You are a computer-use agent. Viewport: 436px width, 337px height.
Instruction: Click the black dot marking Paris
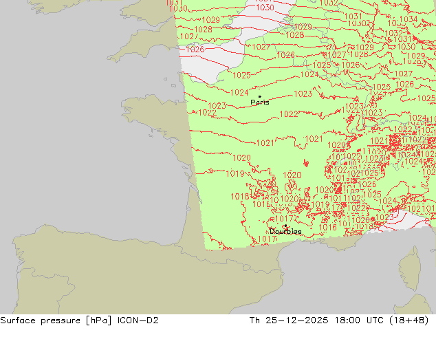(x=260, y=96)
